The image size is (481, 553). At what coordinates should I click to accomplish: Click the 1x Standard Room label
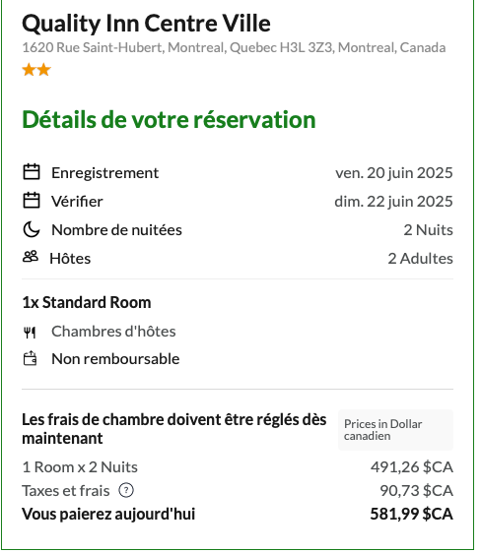pos(87,303)
